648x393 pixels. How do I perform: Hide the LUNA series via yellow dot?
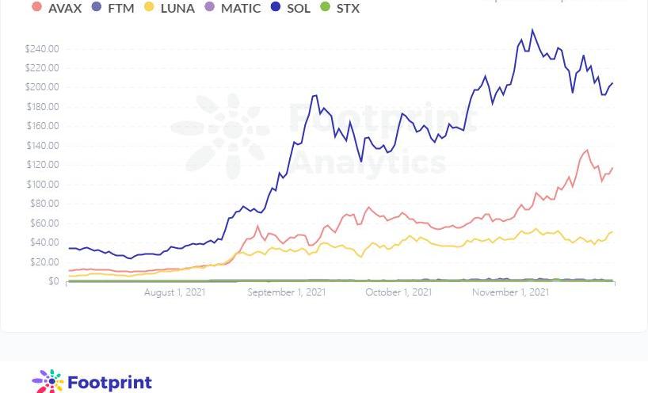point(149,6)
